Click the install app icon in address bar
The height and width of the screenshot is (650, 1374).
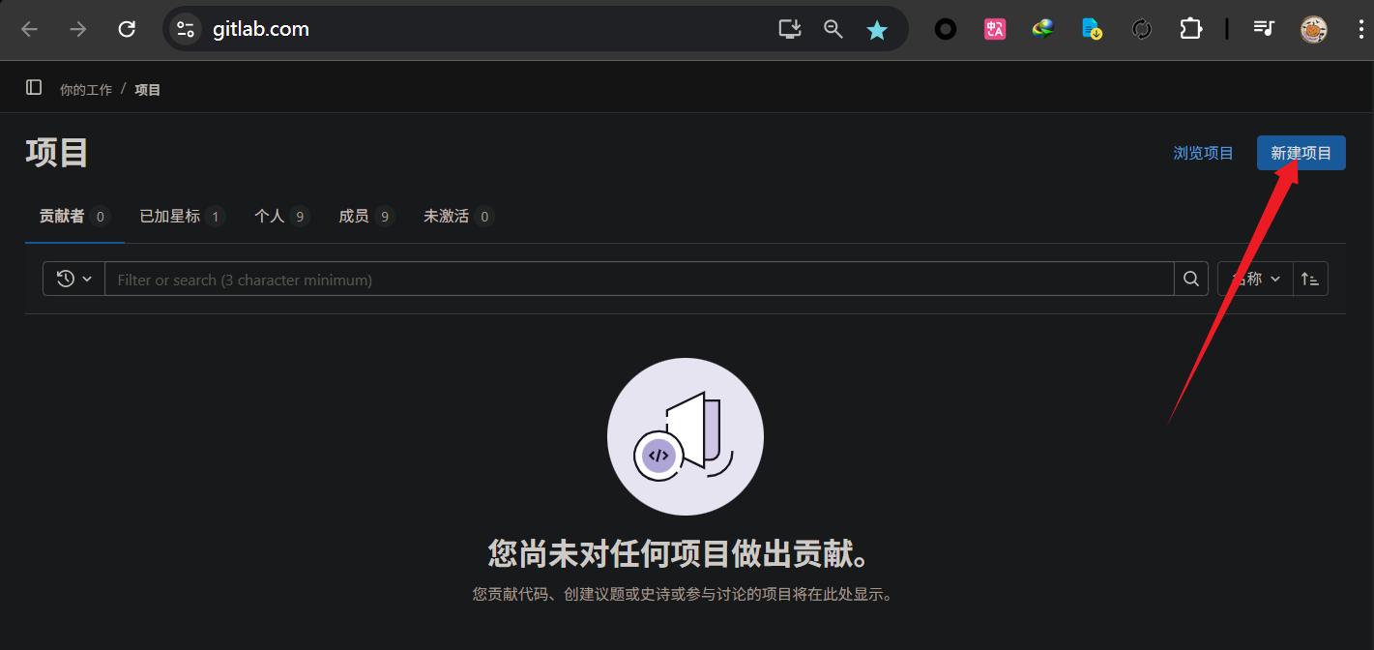point(790,29)
